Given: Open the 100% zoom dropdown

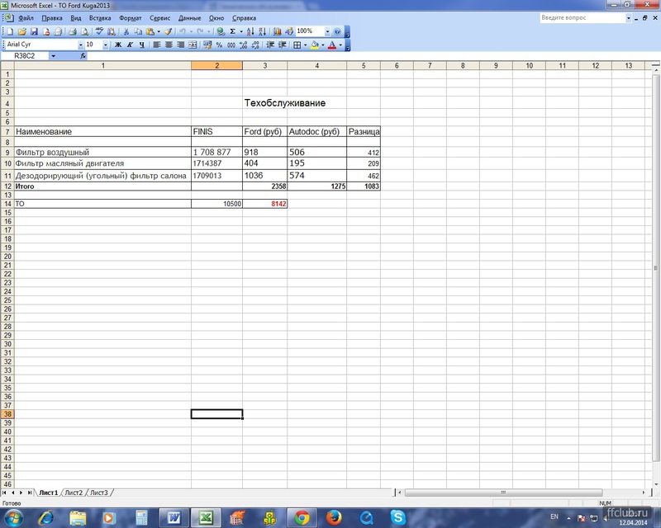Looking at the screenshot, I should (x=327, y=31).
